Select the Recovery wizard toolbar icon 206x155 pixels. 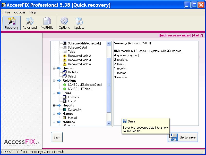pos(12,23)
